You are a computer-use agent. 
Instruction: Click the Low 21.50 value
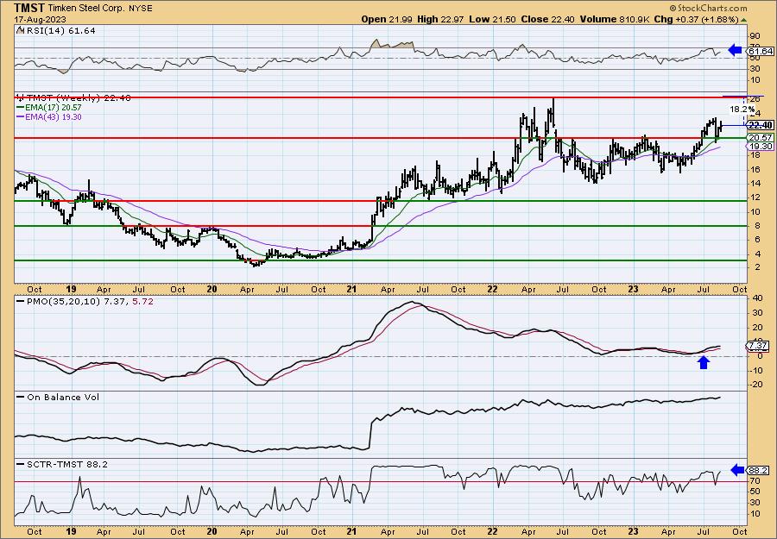click(493, 19)
